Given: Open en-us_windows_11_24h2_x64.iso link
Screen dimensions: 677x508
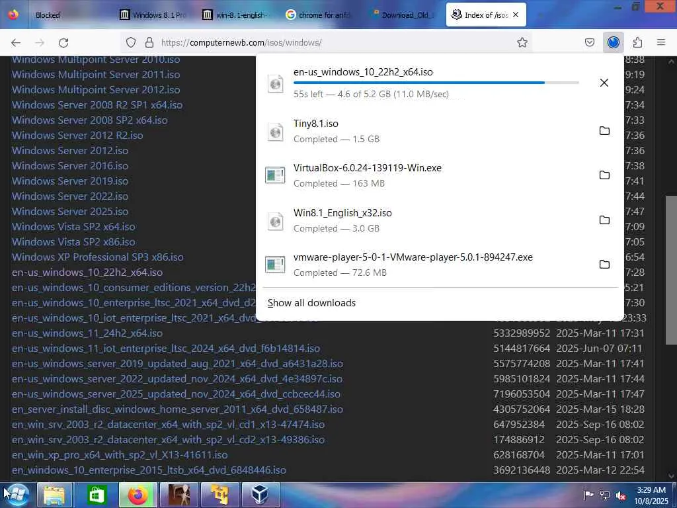Looking at the screenshot, I should coord(87,333).
